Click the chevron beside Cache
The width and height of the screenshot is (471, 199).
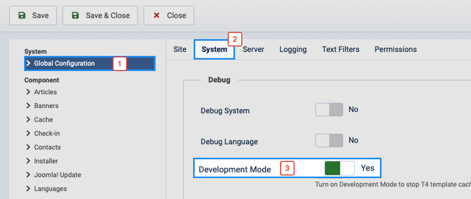coord(29,119)
